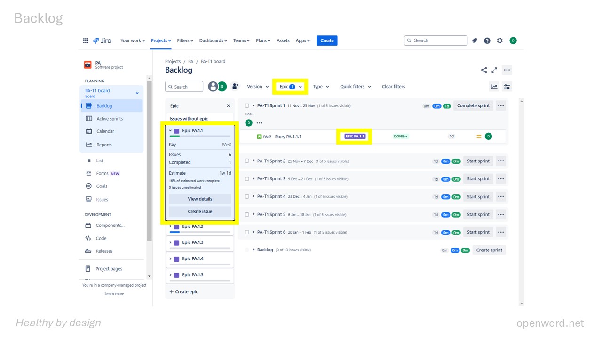Image resolution: width=602 pixels, height=339 pixels.
Task: Open the Your work menu
Action: pyautogui.click(x=133, y=40)
